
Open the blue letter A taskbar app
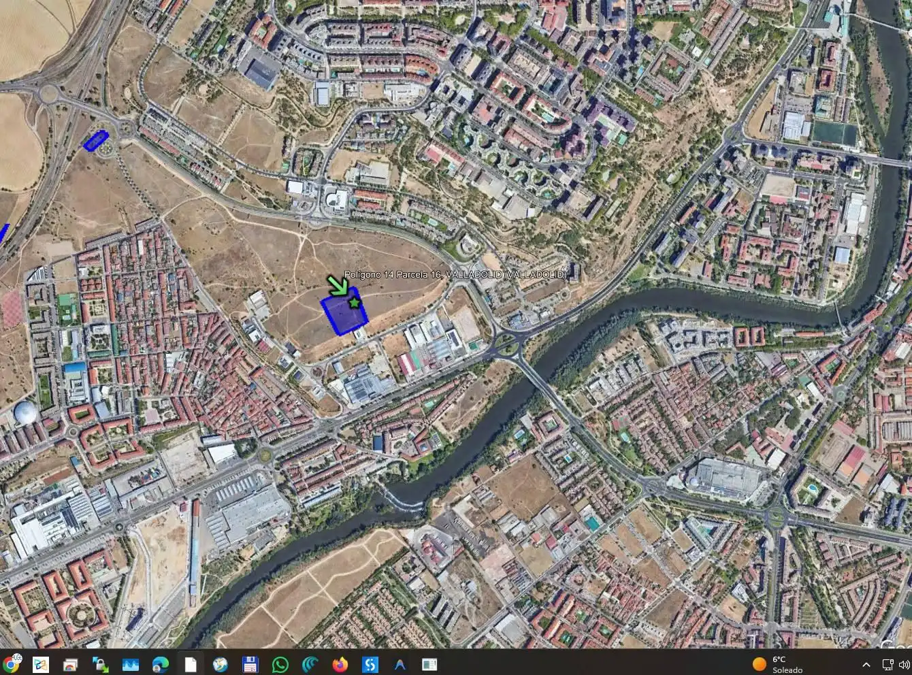pos(400,664)
